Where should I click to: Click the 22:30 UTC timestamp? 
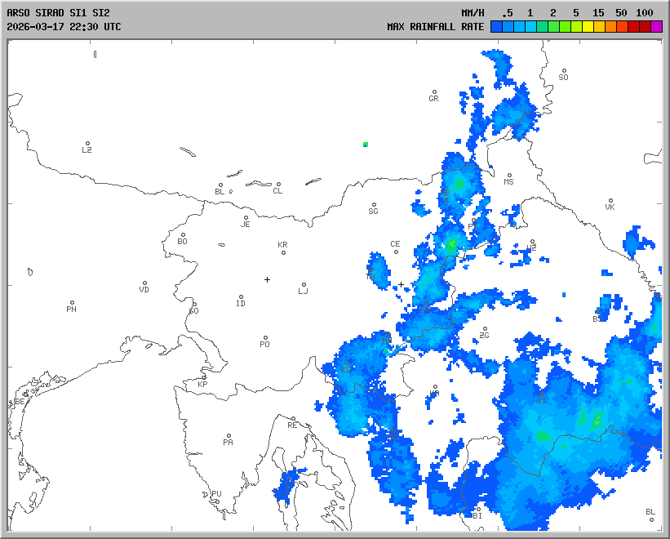[95, 26]
